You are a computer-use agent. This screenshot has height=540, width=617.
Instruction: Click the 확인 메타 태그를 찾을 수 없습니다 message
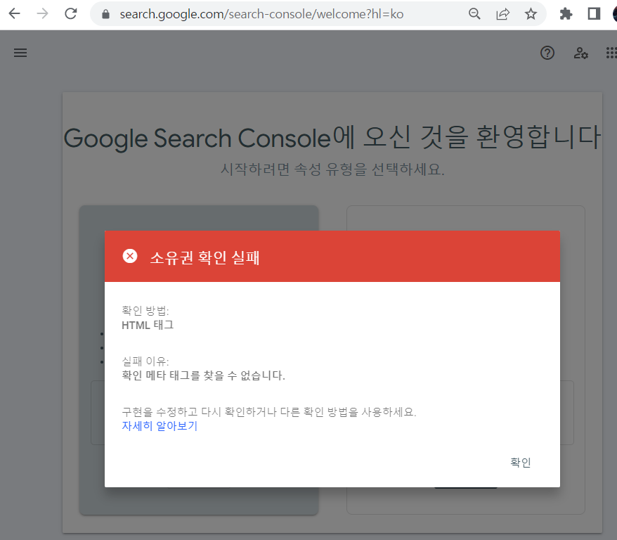[x=203, y=375]
